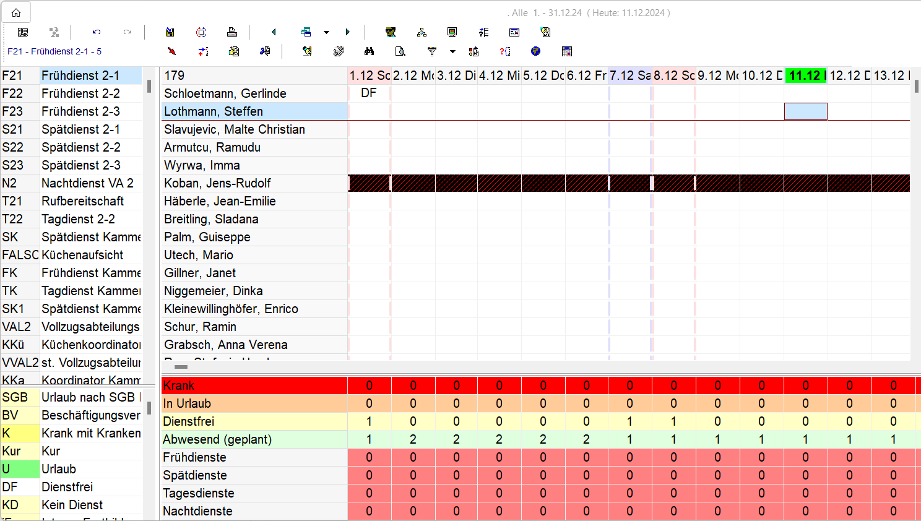Expand dropdown arrow beside the windows icon
The height and width of the screenshot is (521, 921).
pos(326,32)
